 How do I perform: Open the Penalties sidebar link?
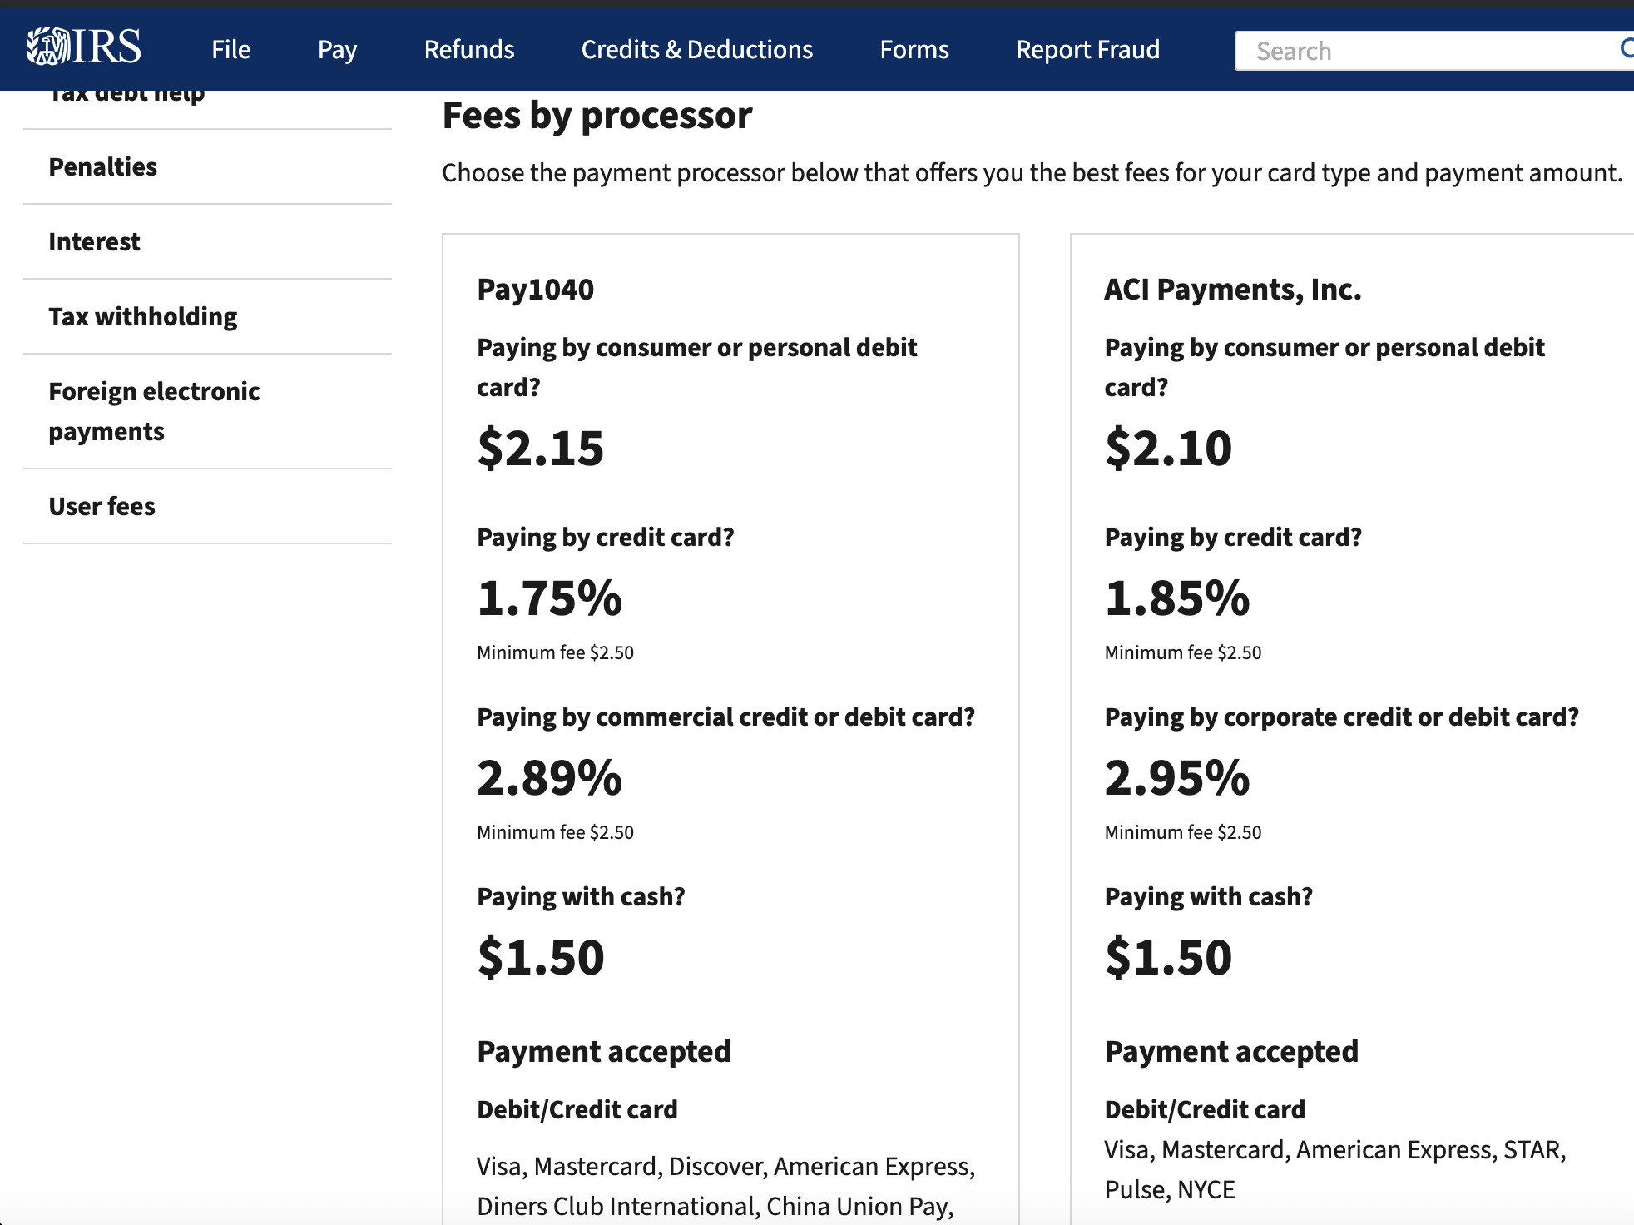pyautogui.click(x=103, y=166)
